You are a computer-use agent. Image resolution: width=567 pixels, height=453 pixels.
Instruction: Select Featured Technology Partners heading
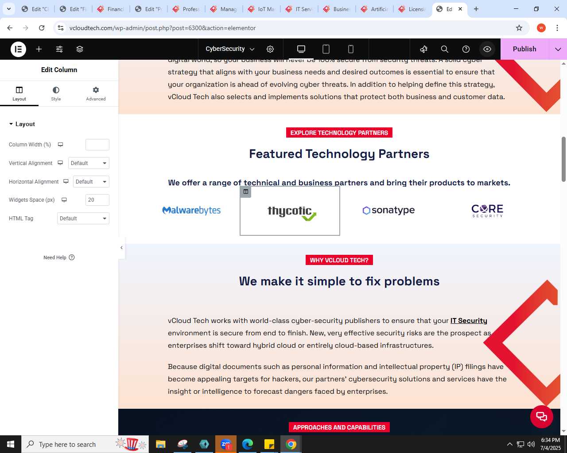point(339,154)
